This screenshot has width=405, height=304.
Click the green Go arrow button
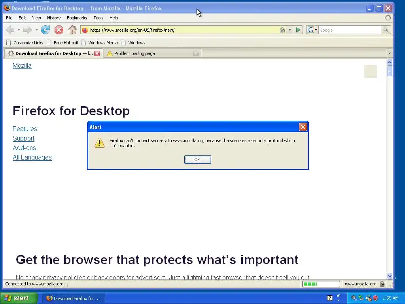298,30
